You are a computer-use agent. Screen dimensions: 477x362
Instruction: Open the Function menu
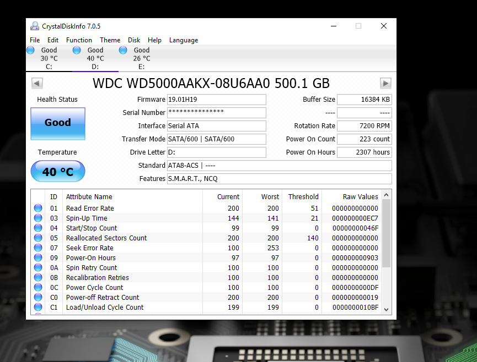(x=79, y=40)
